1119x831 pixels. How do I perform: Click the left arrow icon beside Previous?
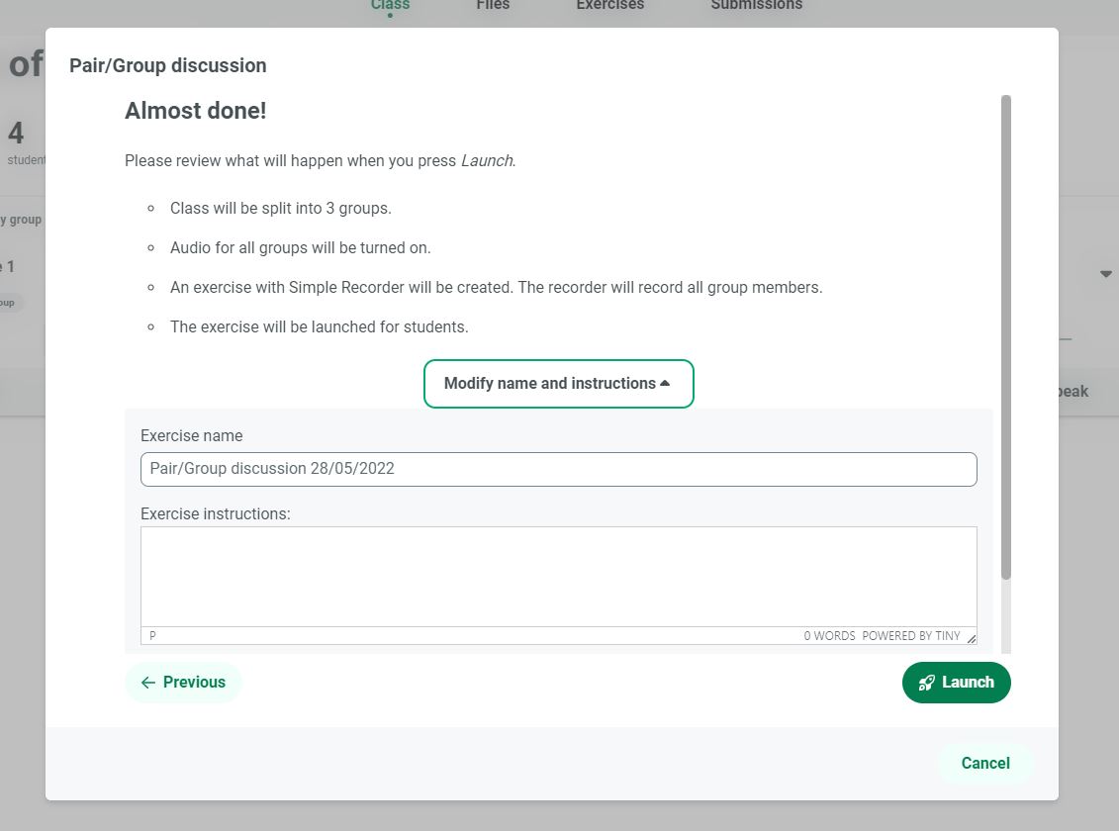pos(148,683)
